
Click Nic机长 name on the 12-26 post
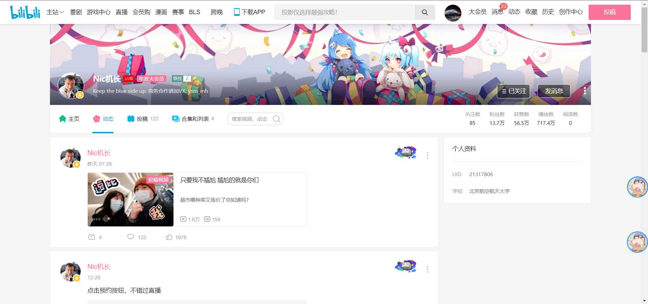[x=99, y=267]
